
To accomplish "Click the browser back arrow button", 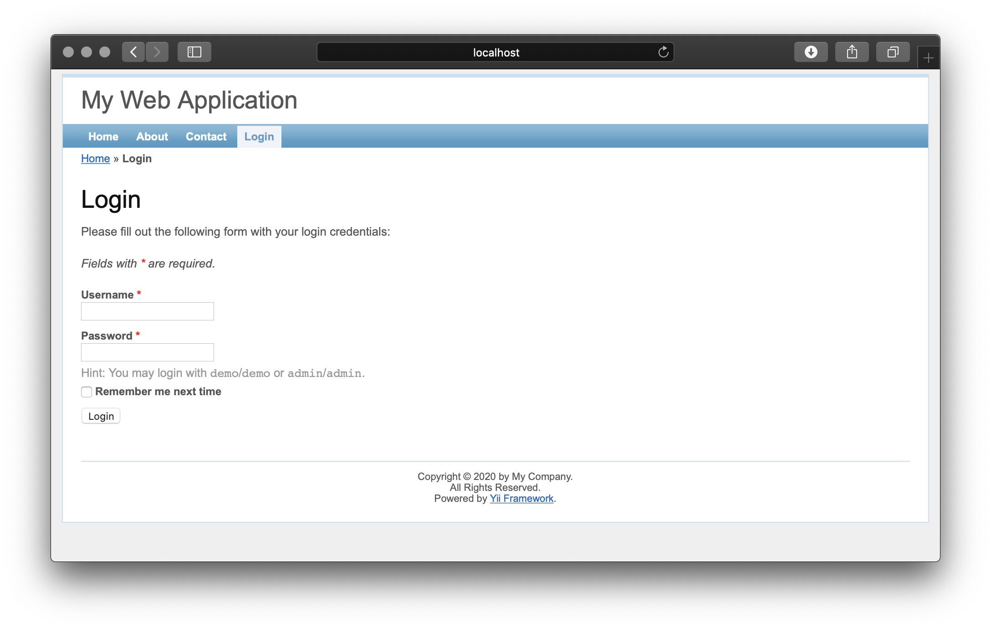I will [x=133, y=52].
